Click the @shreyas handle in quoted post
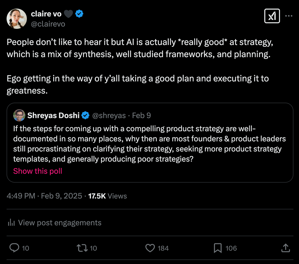Screen dimensions: 299x264 pyautogui.click(x=109, y=115)
